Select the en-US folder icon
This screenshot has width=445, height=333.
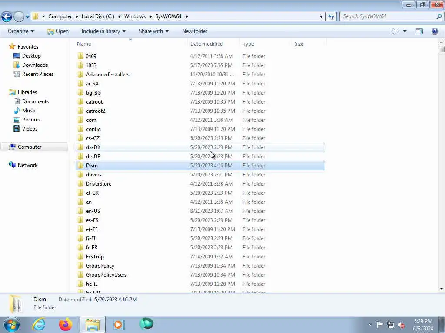pos(80,211)
